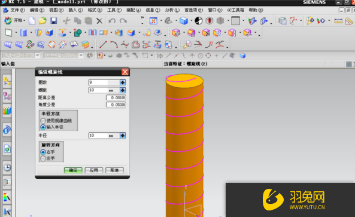Image resolution: width=355 pixels, height=217 pixels.
Task: Click the Sketch rectangle icon in second toolbar
Action: [x=8, y=32]
